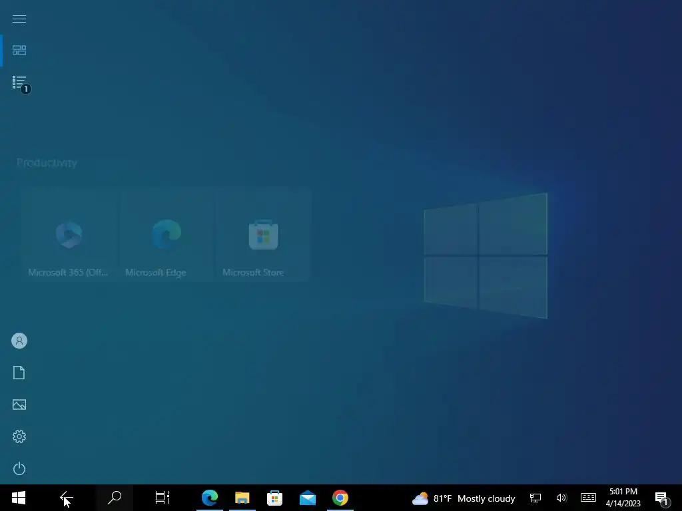Open the Pictures folder shortcut
This screenshot has width=682, height=511.
(19, 405)
